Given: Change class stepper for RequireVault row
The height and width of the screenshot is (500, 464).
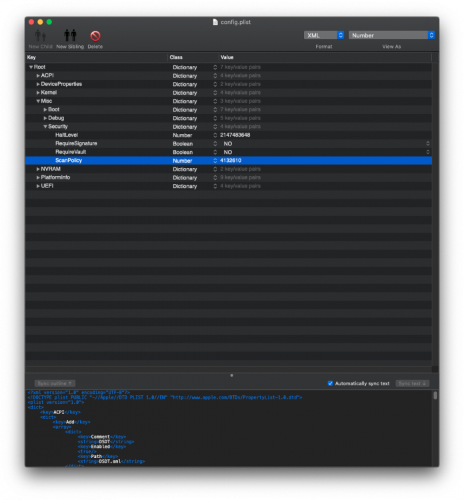Looking at the screenshot, I should coord(215,152).
